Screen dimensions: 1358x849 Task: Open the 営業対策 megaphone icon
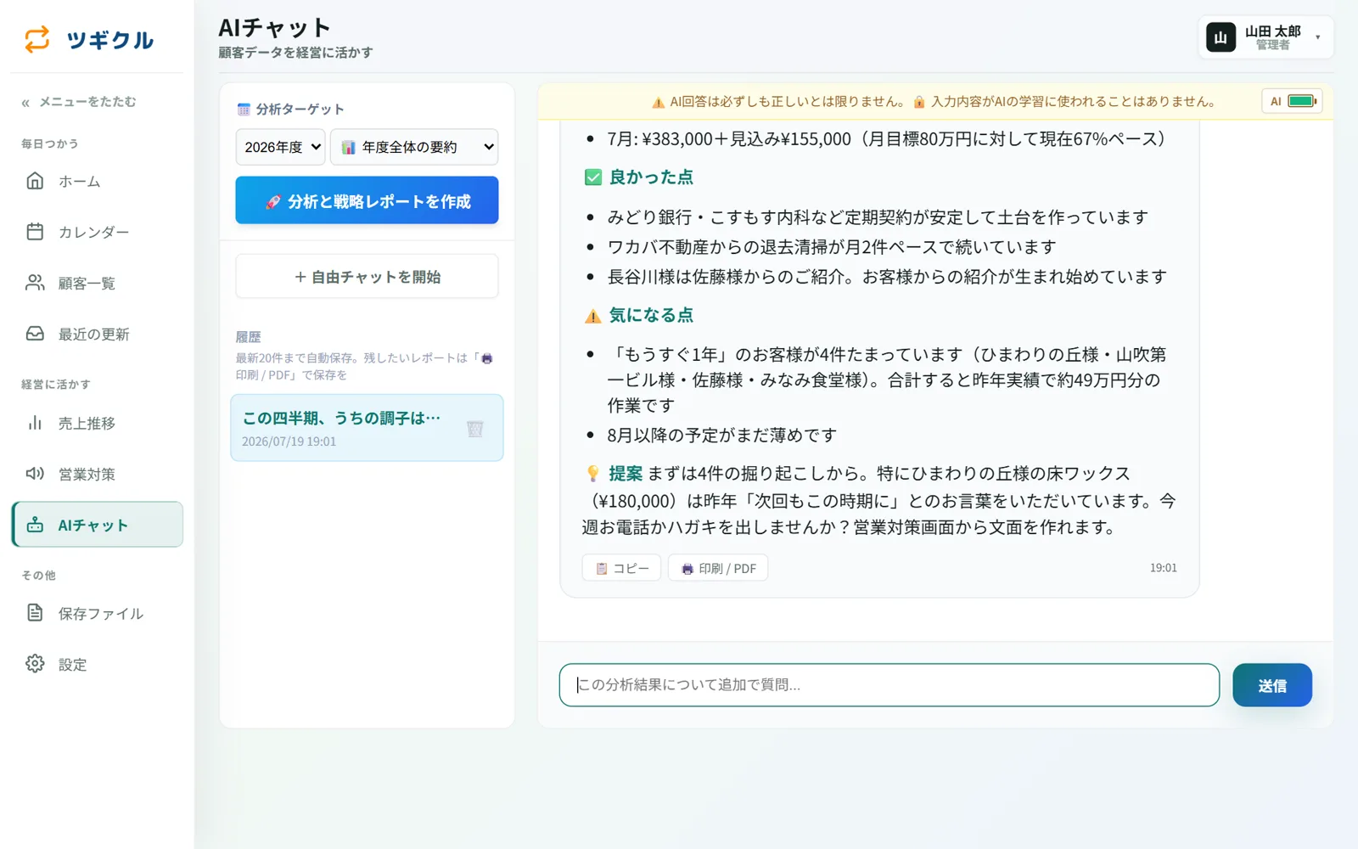point(35,474)
